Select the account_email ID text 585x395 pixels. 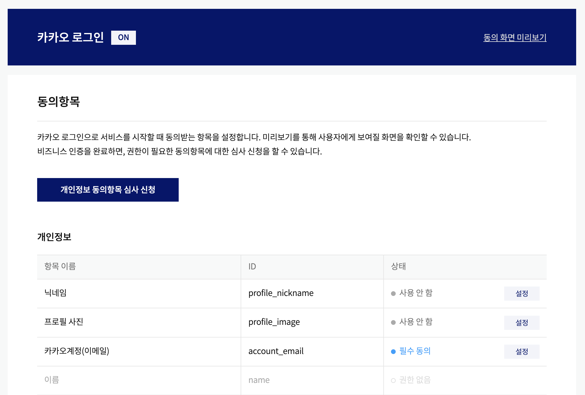pos(276,351)
